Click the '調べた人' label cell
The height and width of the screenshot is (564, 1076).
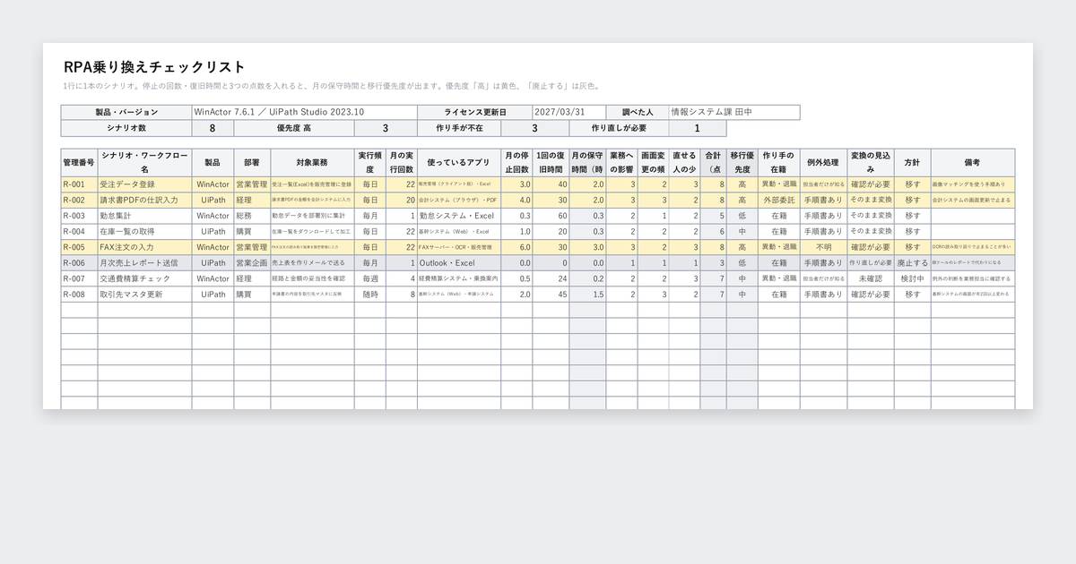click(x=638, y=112)
